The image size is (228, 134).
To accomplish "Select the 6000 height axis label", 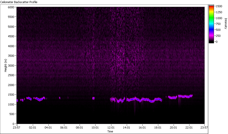I will pos(11,7).
